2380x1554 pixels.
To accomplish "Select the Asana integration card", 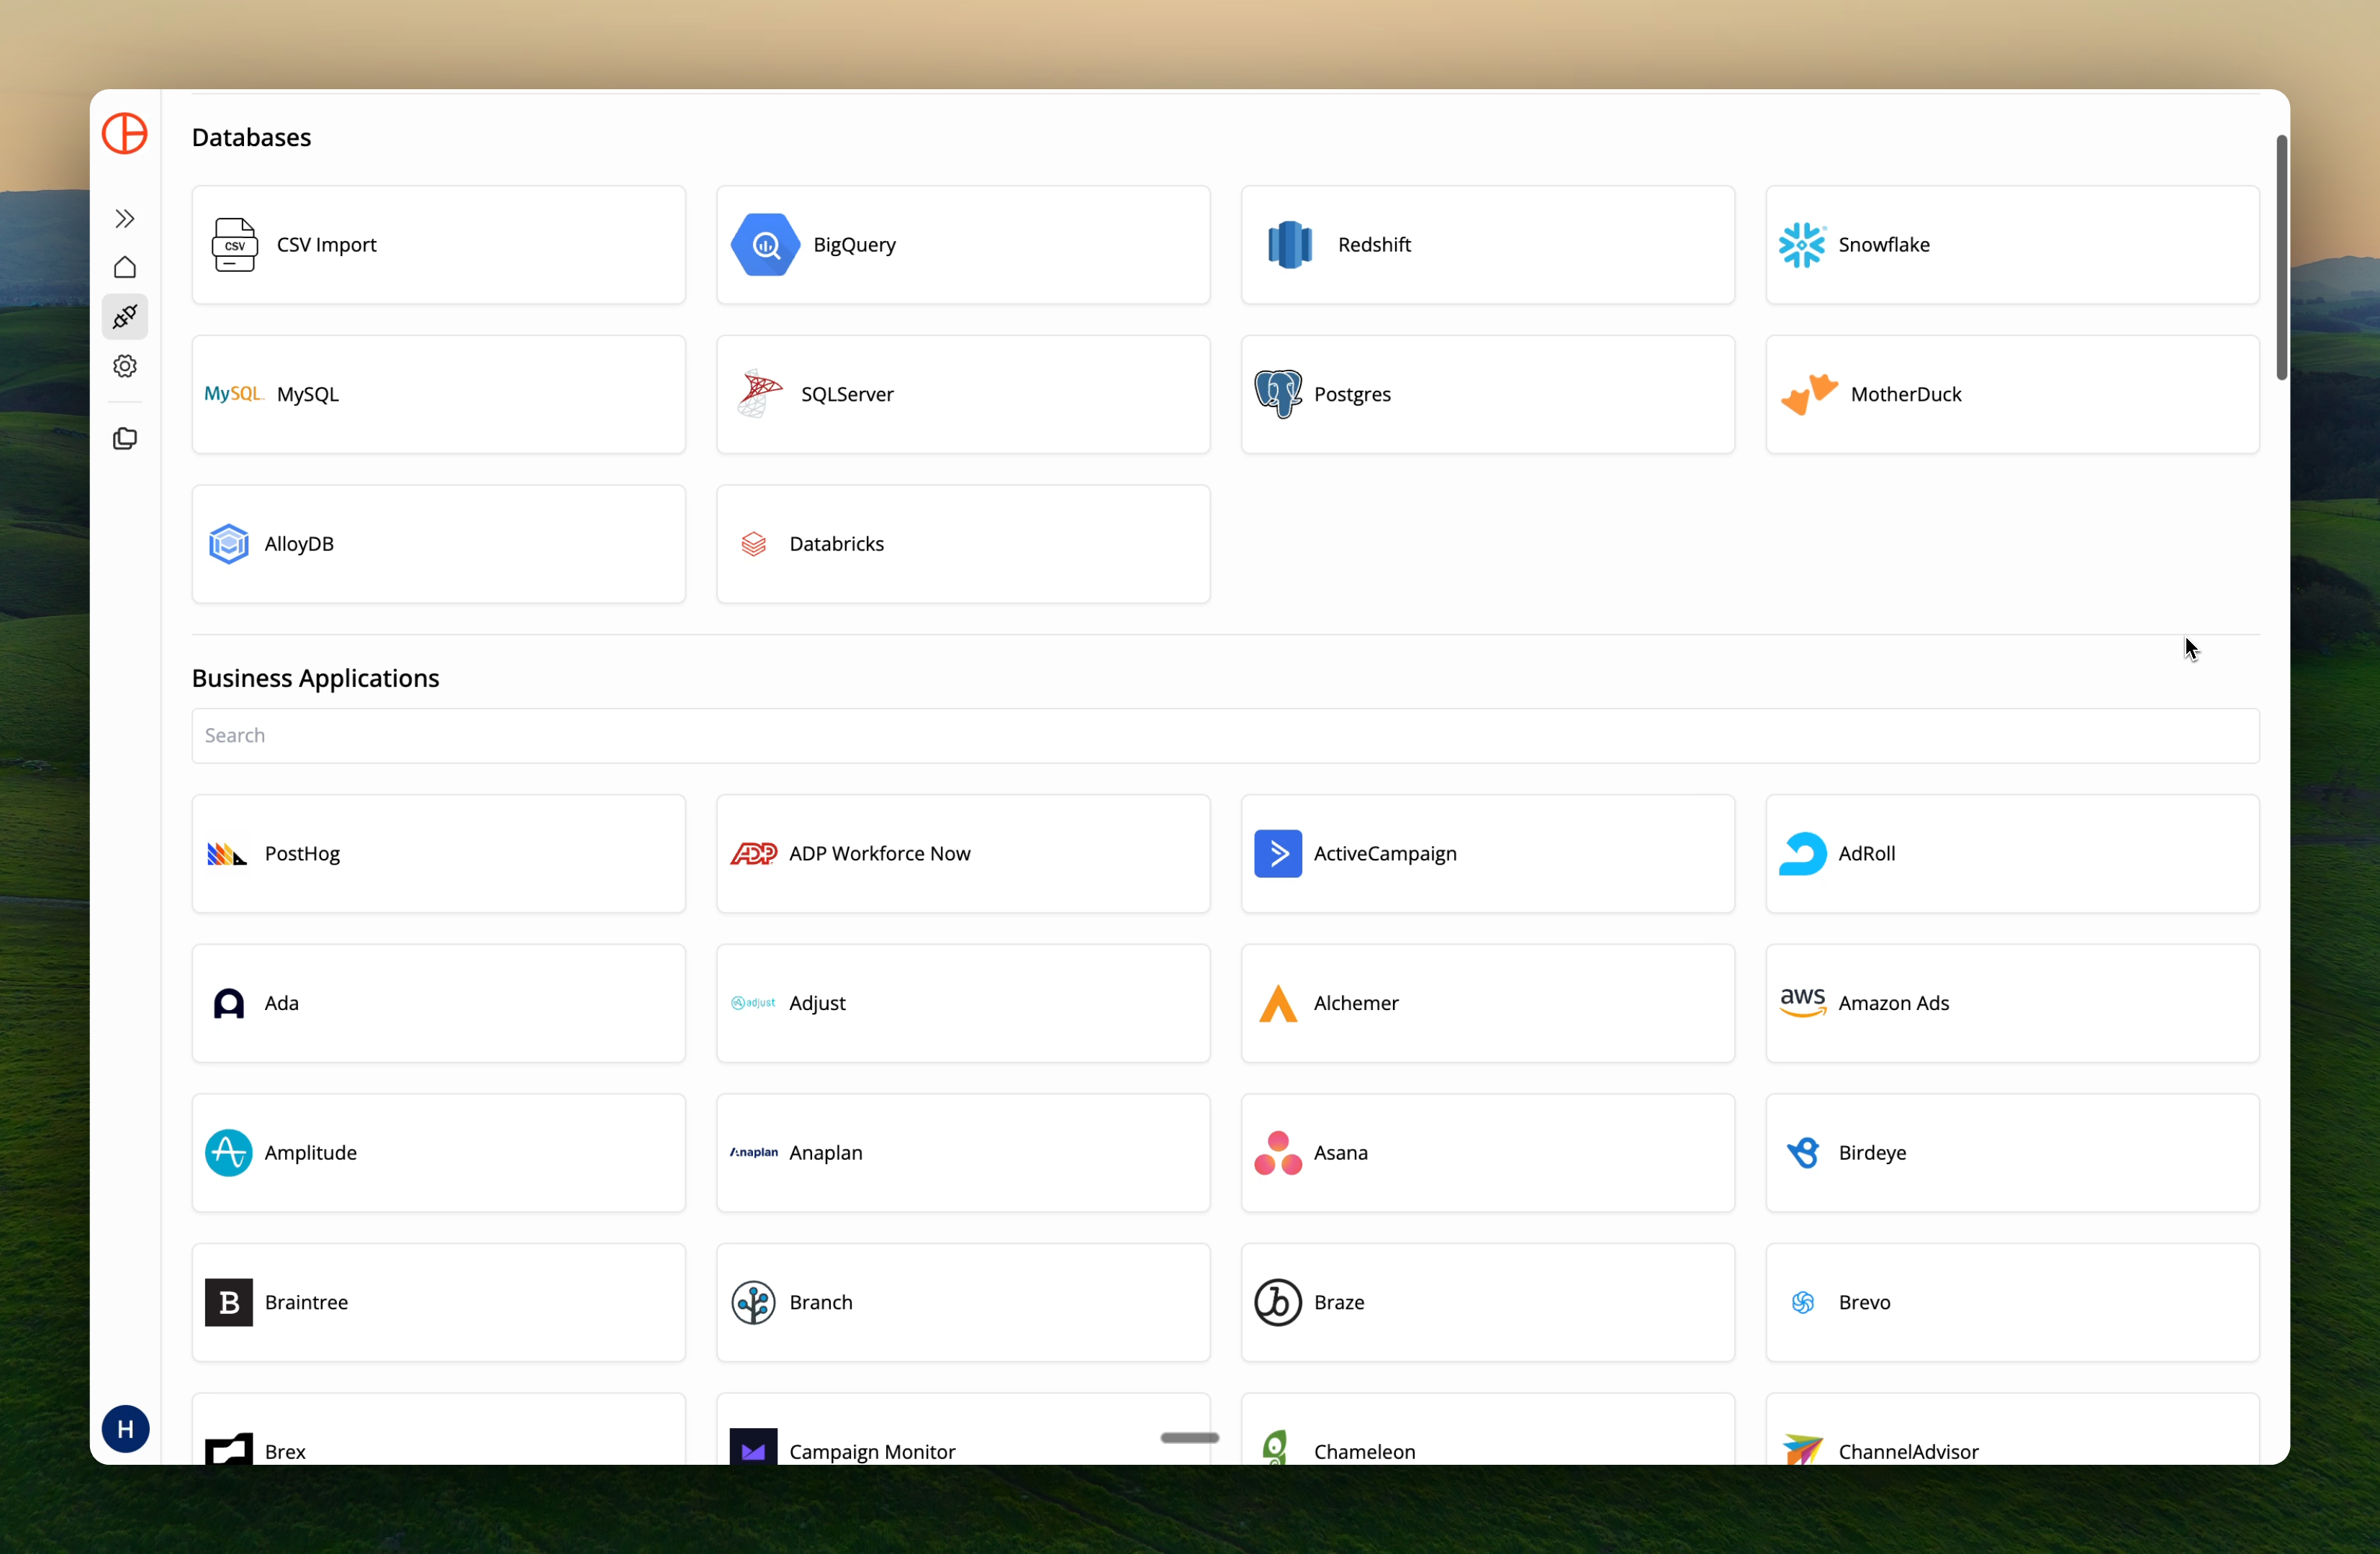I will tap(1487, 1153).
